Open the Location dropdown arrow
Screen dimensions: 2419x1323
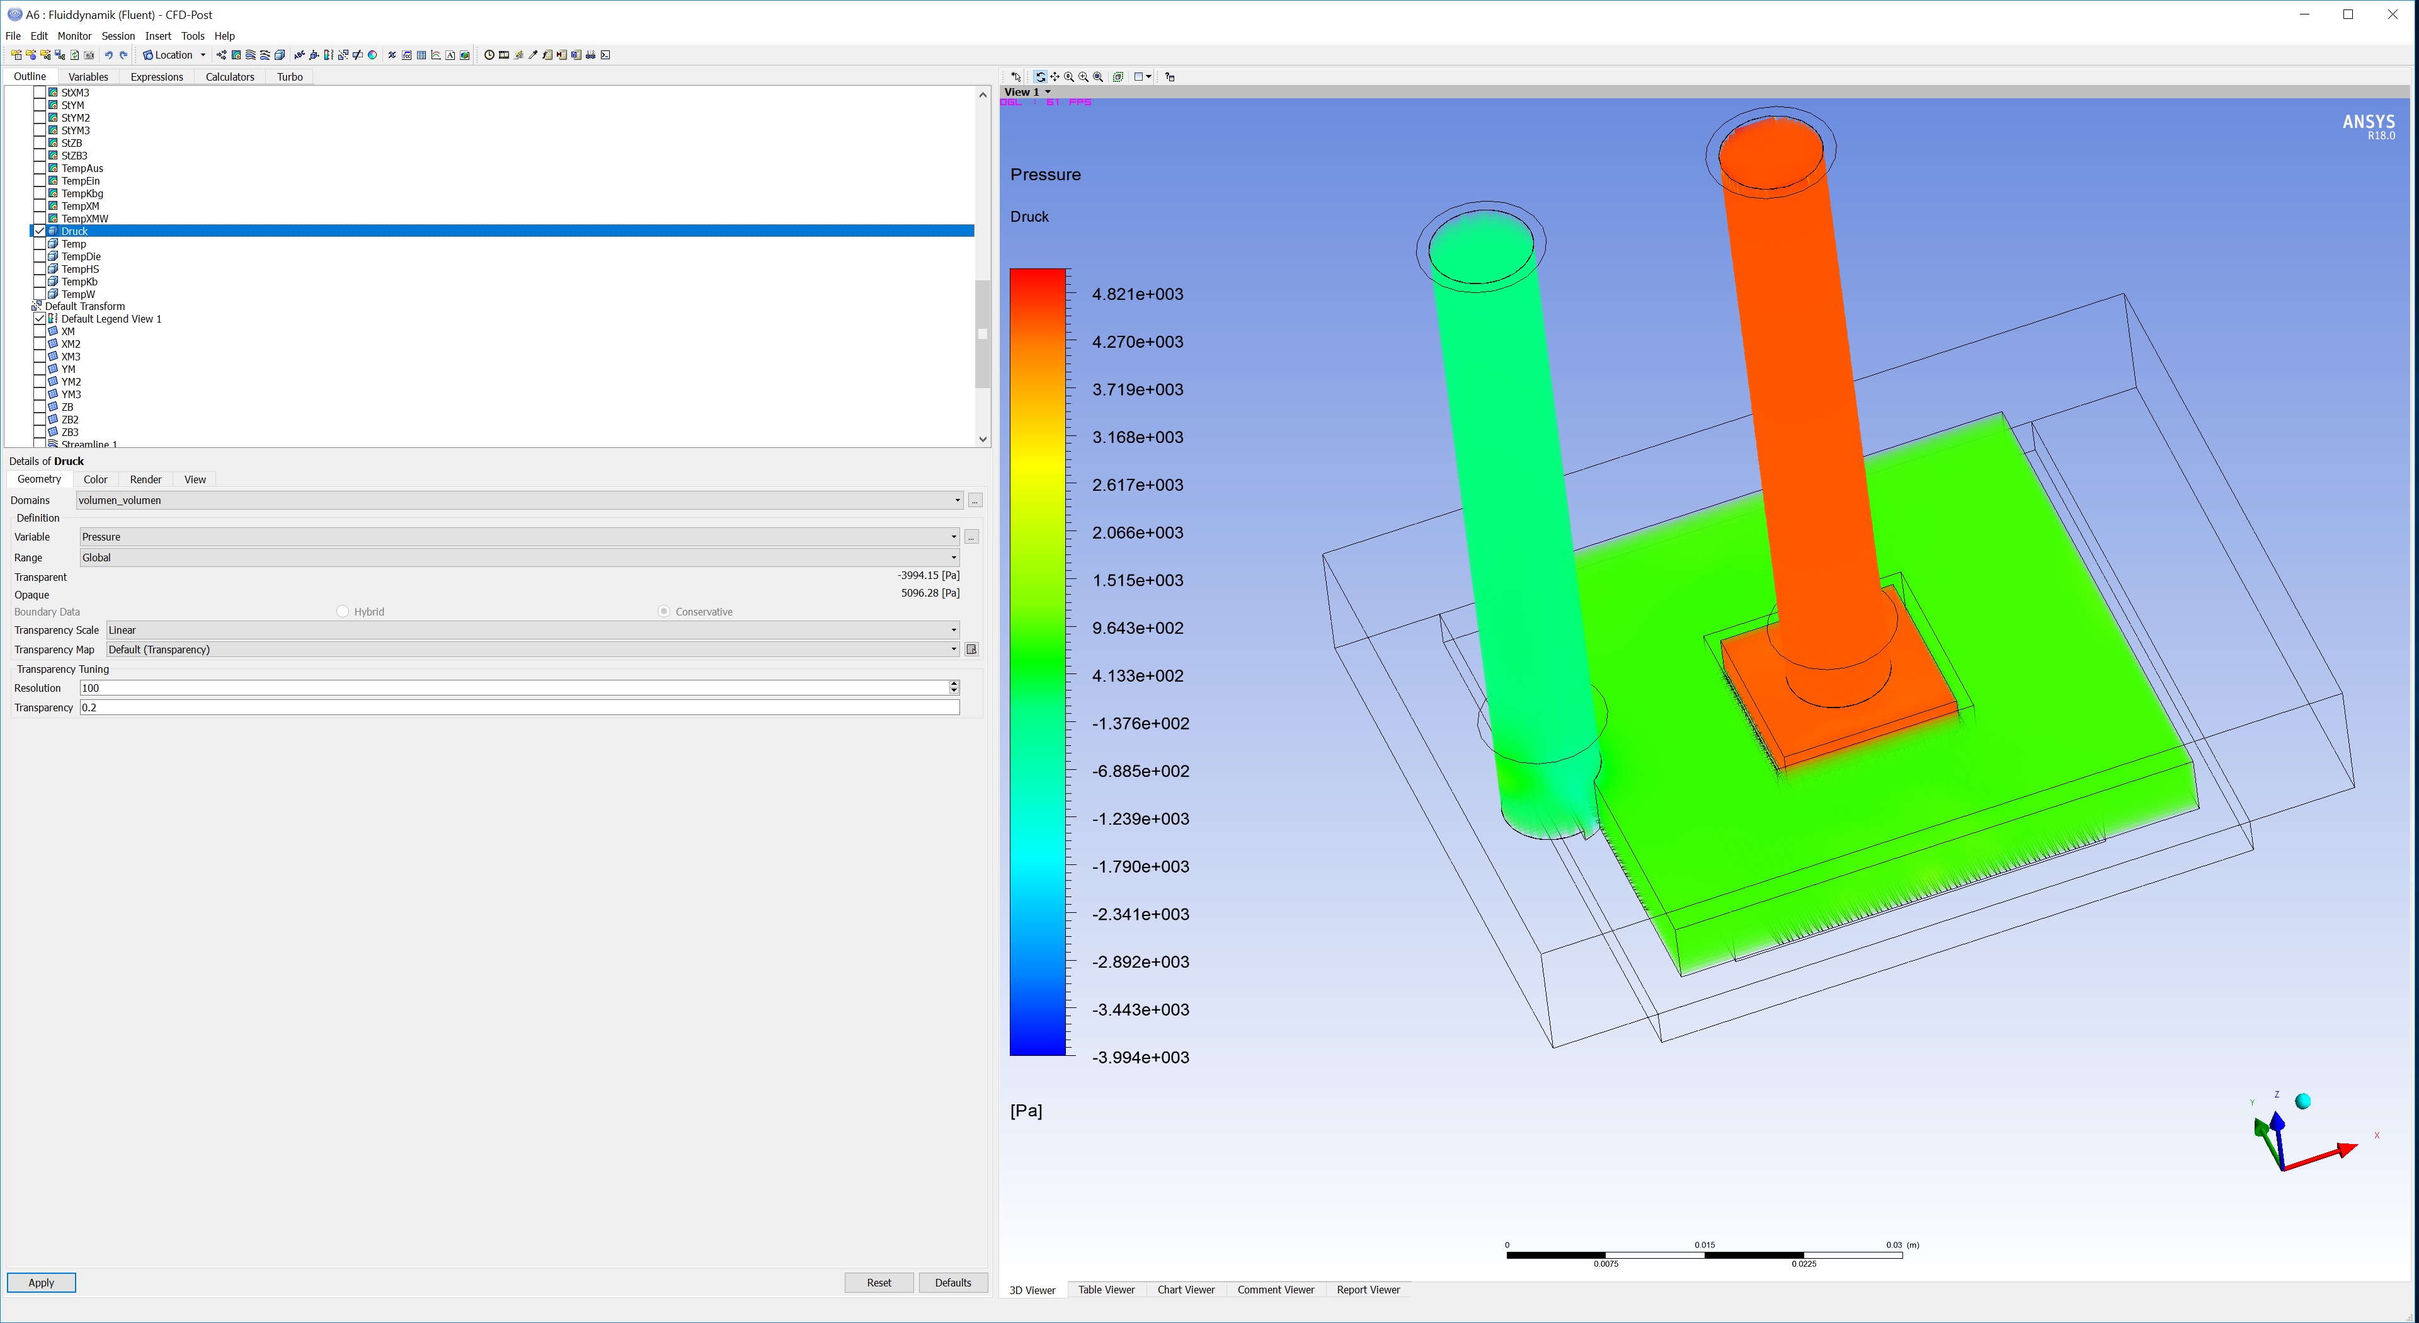[x=203, y=55]
